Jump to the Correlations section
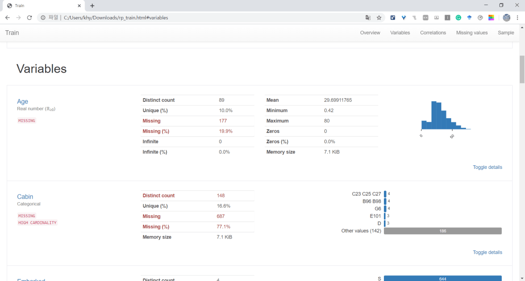 [x=433, y=33]
